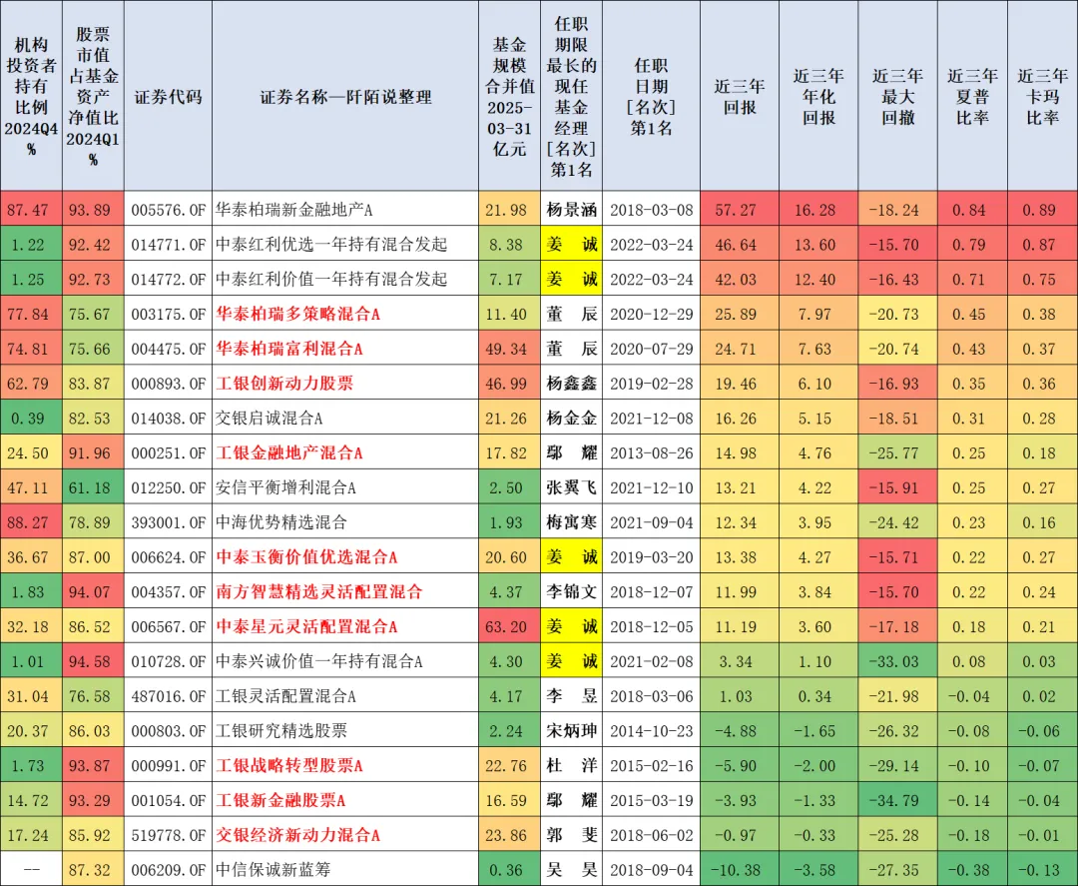Select red fund name 南方智慧精选灵活配置混合

click(x=319, y=591)
